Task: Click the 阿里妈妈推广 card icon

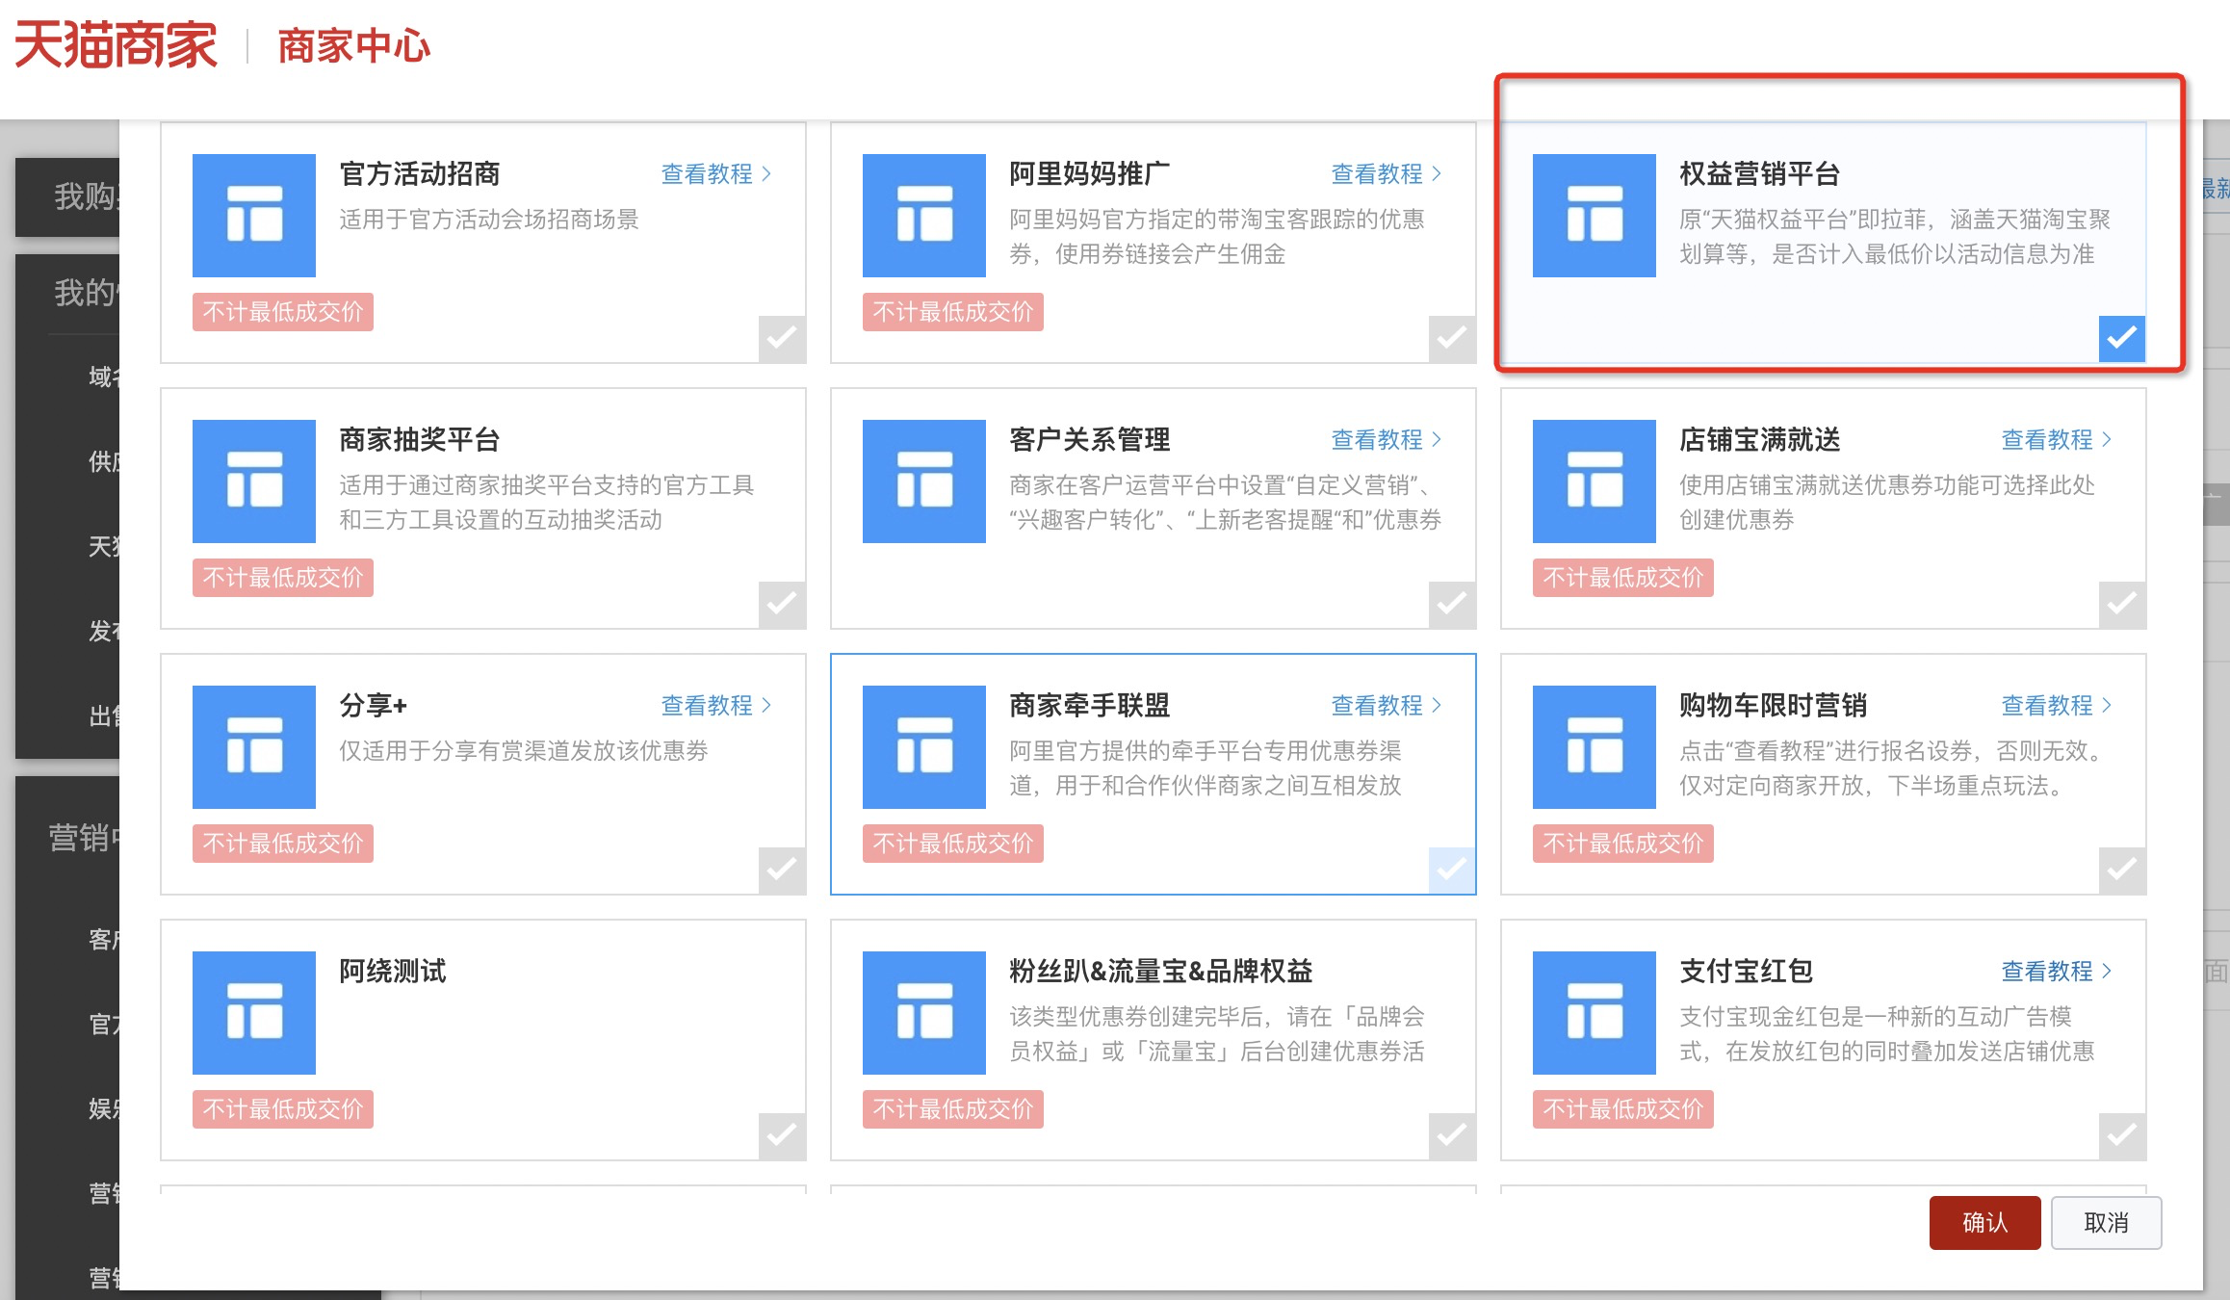Action: pos(924,216)
